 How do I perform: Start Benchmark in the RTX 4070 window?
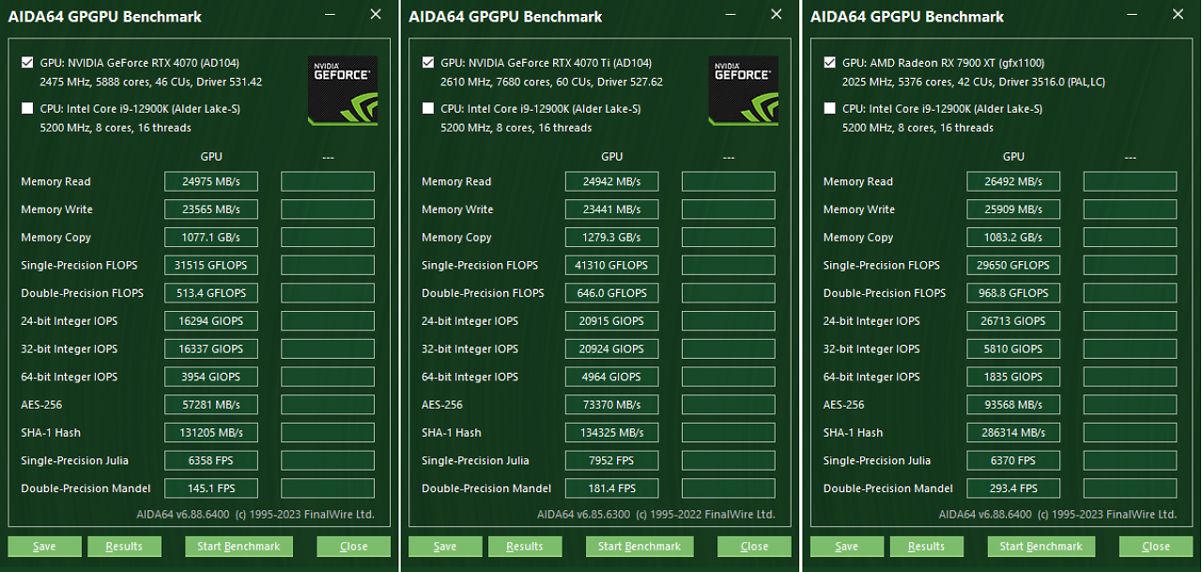(239, 547)
